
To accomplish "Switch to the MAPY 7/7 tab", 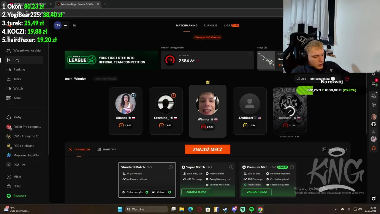I will pos(106,150).
